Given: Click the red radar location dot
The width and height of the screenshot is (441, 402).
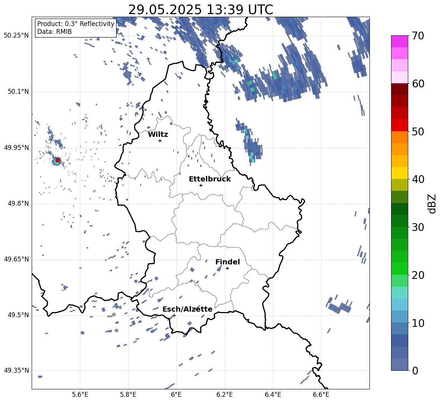Looking at the screenshot, I should [x=58, y=160].
